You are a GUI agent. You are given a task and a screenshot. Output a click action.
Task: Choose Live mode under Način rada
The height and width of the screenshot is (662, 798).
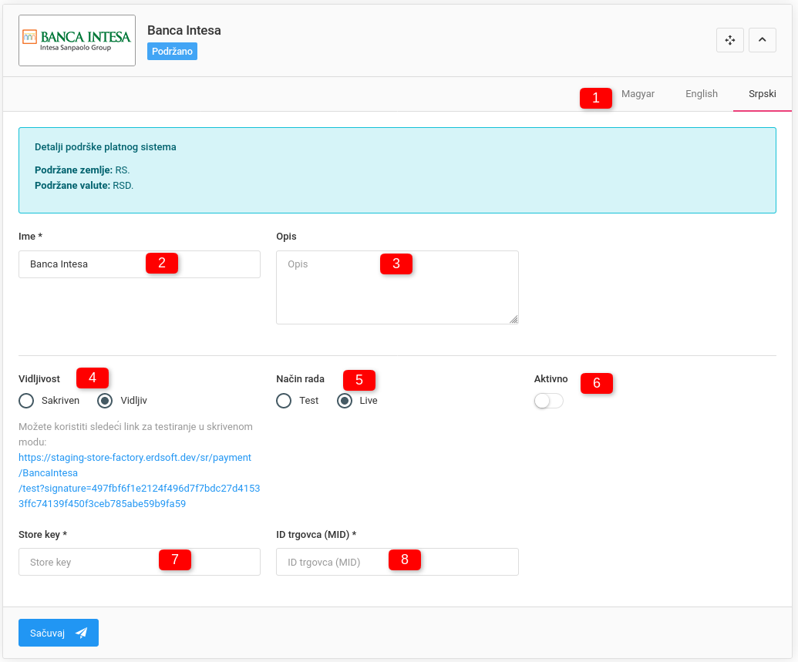coord(345,401)
